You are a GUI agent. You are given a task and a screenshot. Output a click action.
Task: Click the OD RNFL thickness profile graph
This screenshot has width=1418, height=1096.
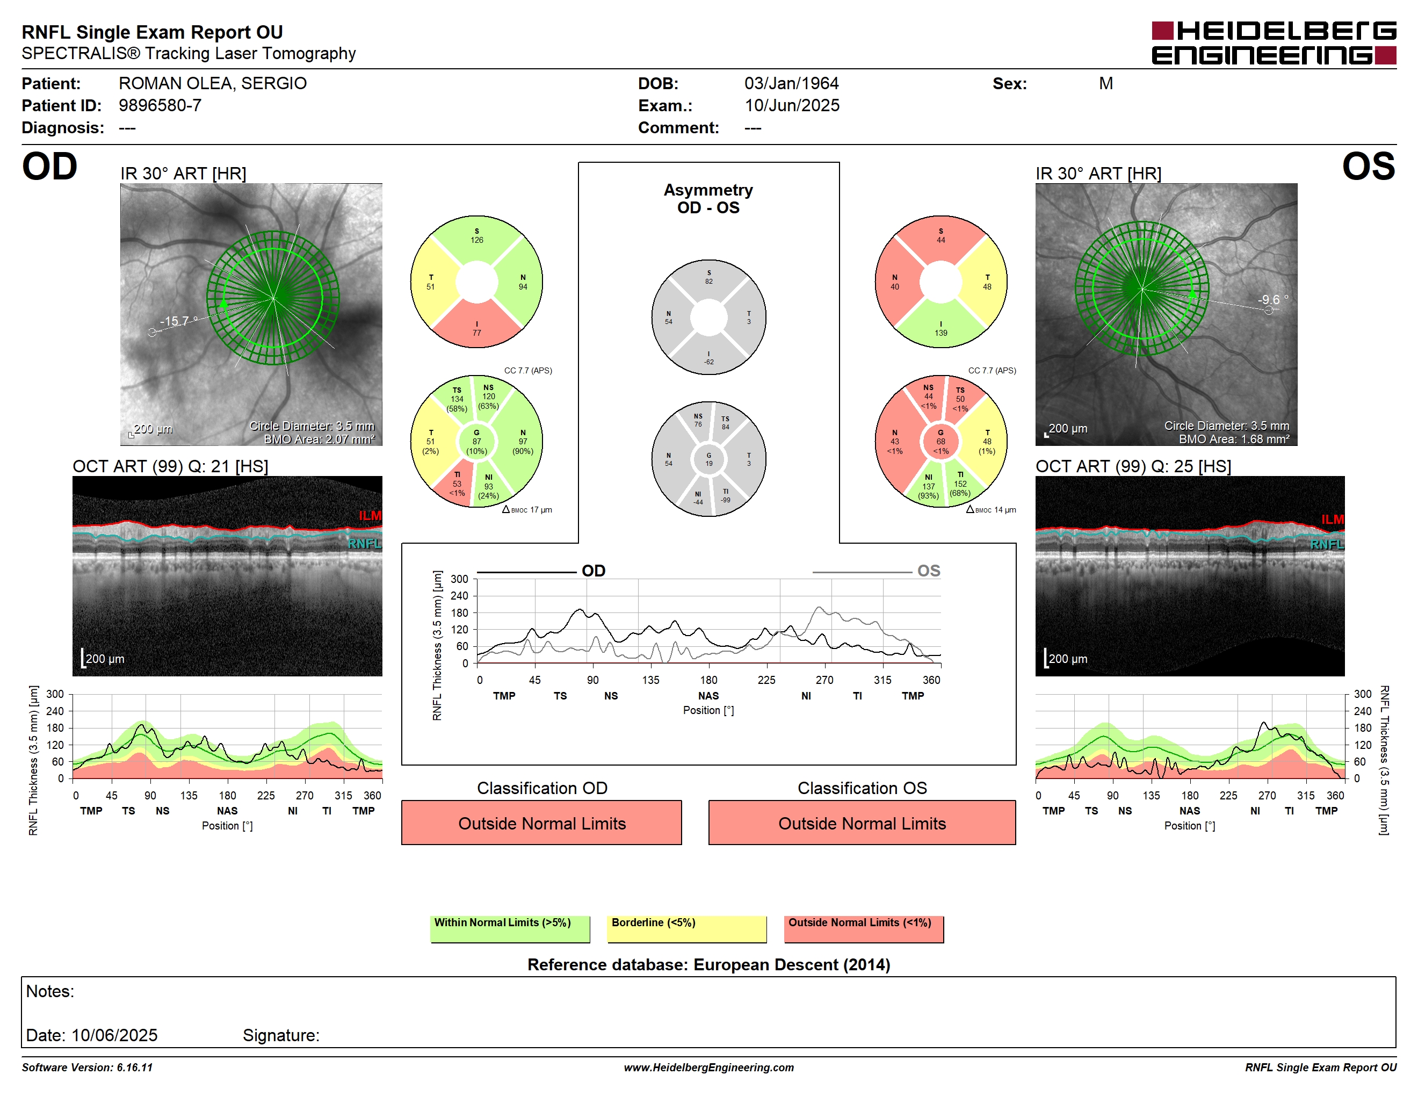[227, 736]
